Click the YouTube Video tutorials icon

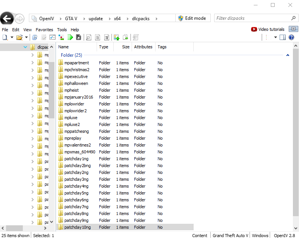pyautogui.click(x=254, y=29)
